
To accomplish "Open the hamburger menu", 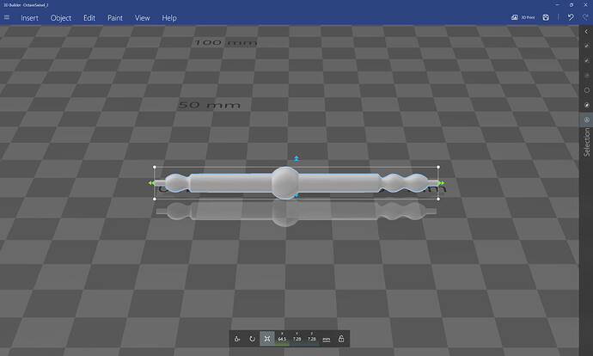I will point(7,17).
